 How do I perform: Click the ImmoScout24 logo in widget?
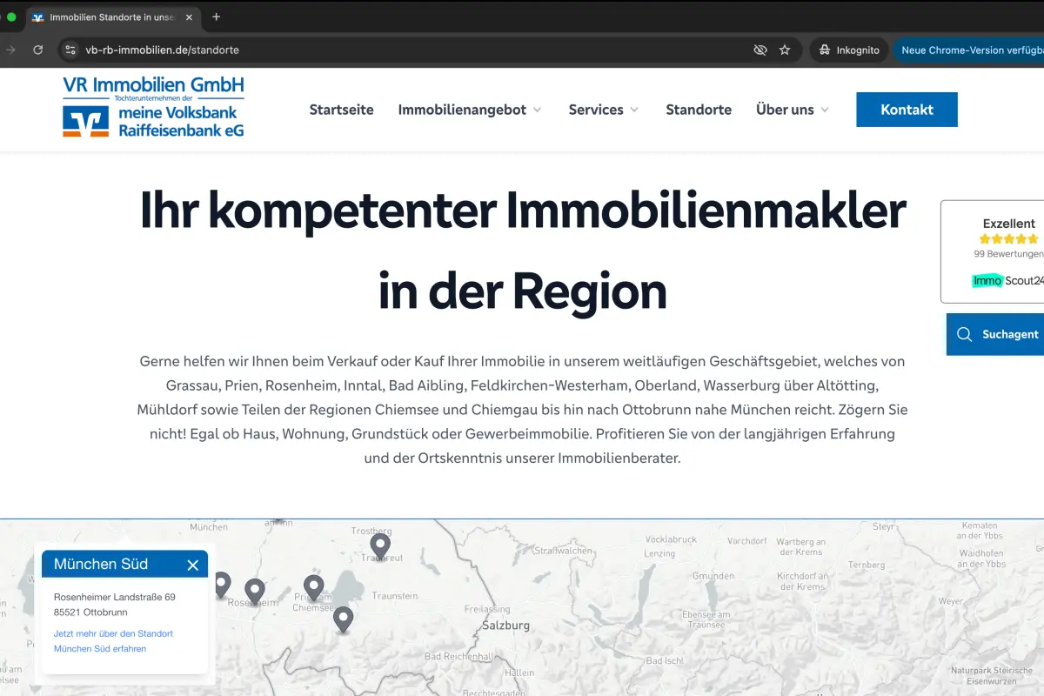[1007, 280]
